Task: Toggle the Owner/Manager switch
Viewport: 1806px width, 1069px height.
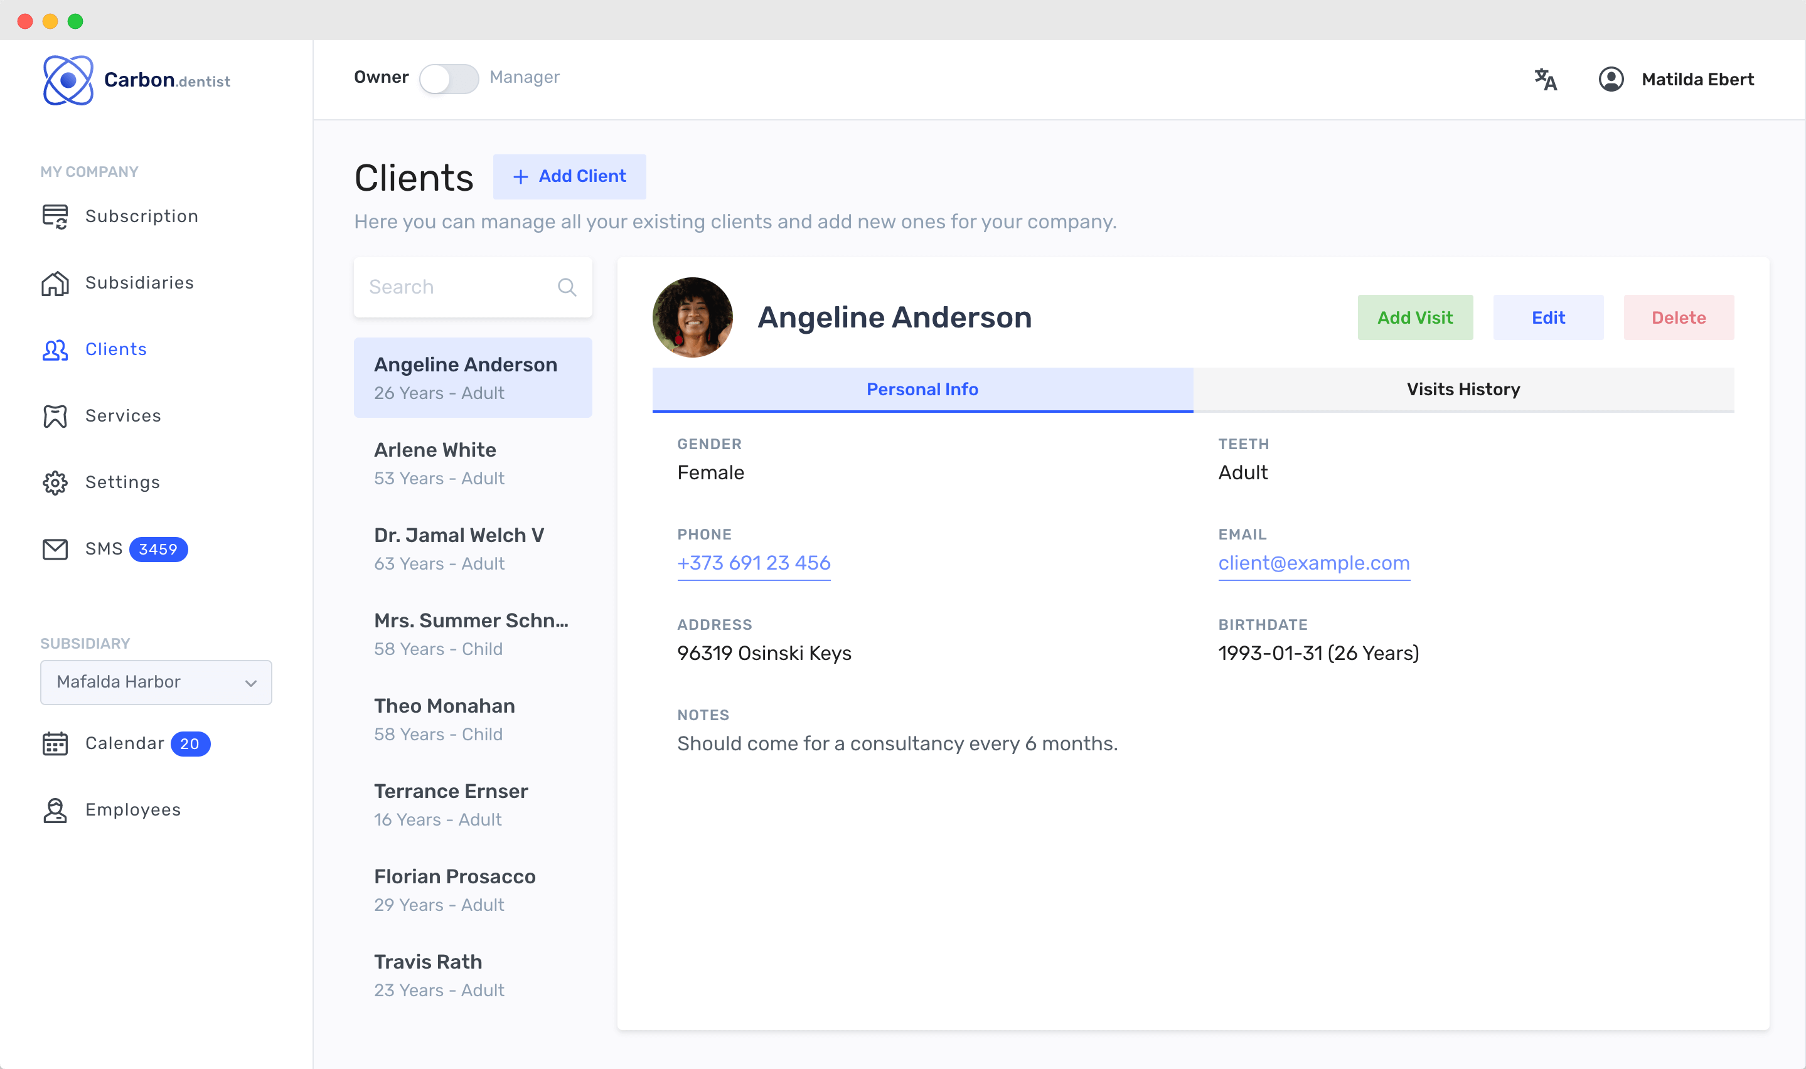Action: pos(449,78)
